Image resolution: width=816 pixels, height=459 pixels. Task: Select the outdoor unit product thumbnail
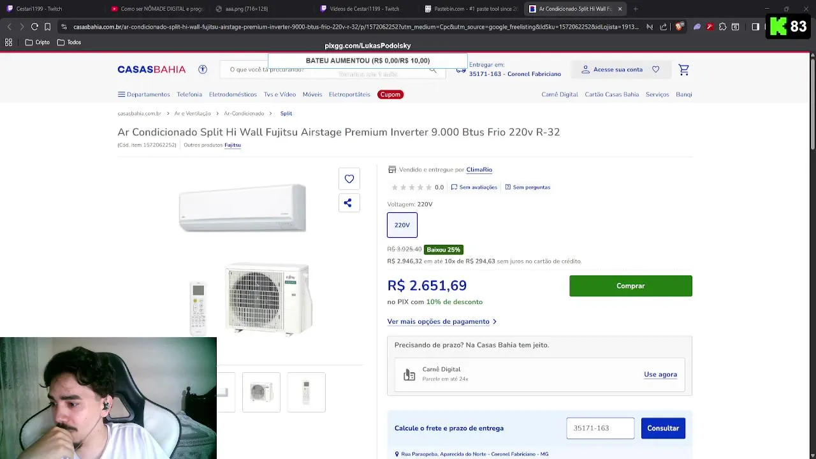pos(261,392)
